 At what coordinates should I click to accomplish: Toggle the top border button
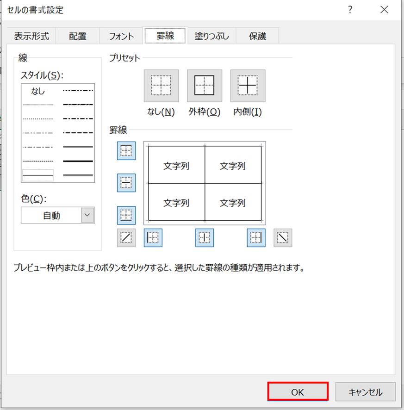tap(126, 151)
